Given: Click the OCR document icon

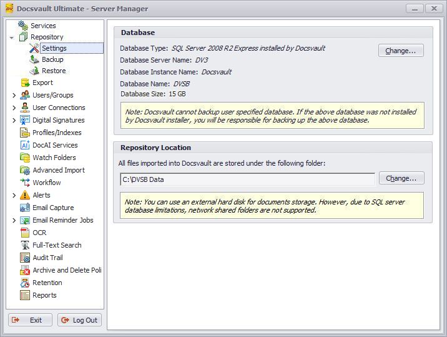Looking at the screenshot, I should 25,233.
